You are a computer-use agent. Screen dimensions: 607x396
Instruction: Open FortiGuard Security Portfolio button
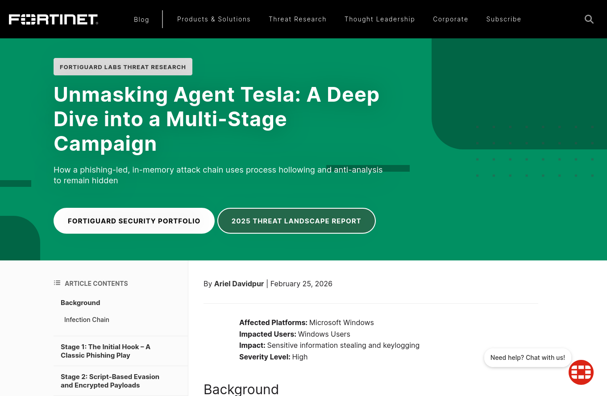[x=134, y=221]
